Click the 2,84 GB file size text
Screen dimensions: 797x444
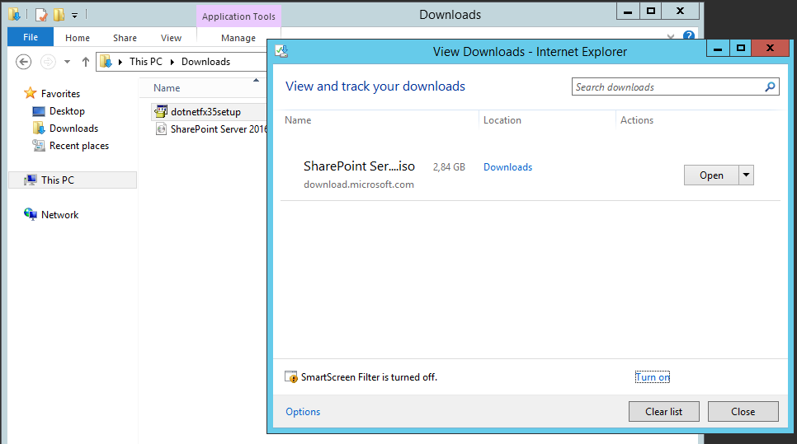pyautogui.click(x=449, y=167)
